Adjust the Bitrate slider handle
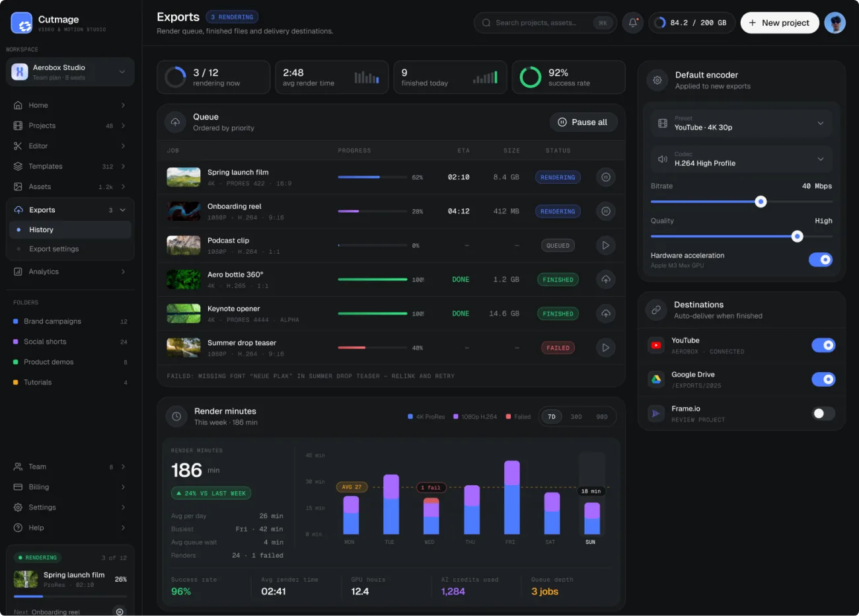The width and height of the screenshot is (859, 616). [x=761, y=202]
